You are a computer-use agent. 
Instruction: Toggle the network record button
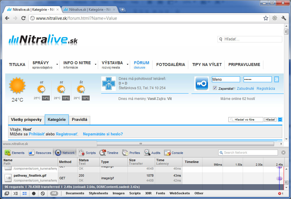point(34,193)
